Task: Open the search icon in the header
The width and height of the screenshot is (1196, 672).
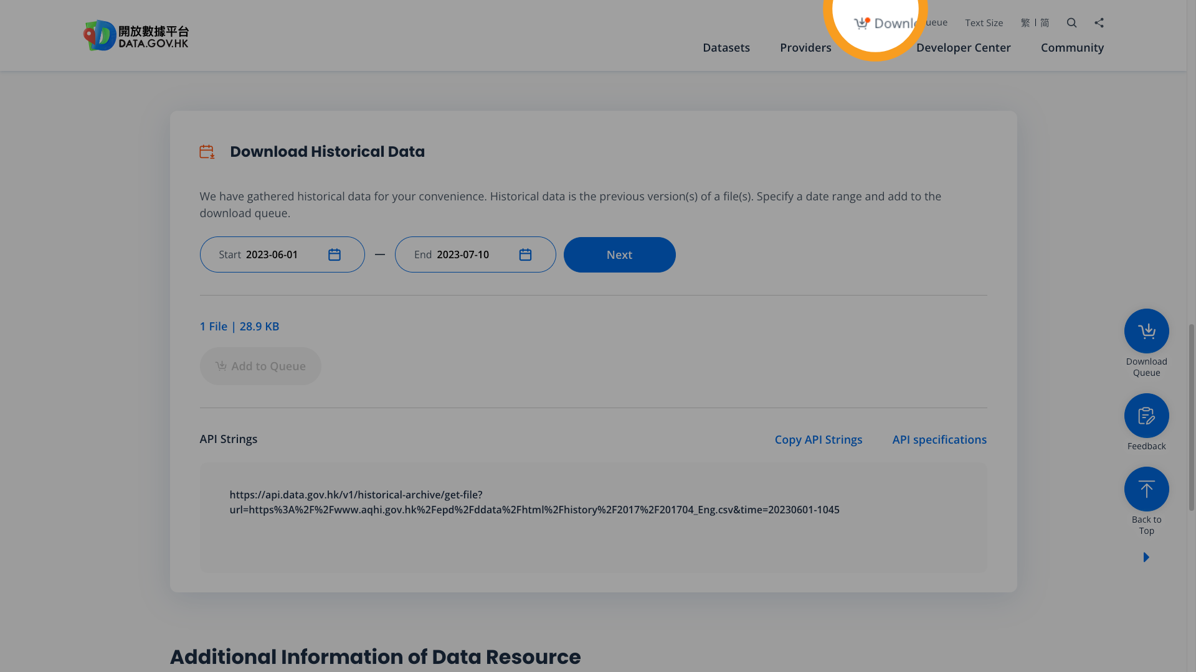Action: [x=1071, y=22]
